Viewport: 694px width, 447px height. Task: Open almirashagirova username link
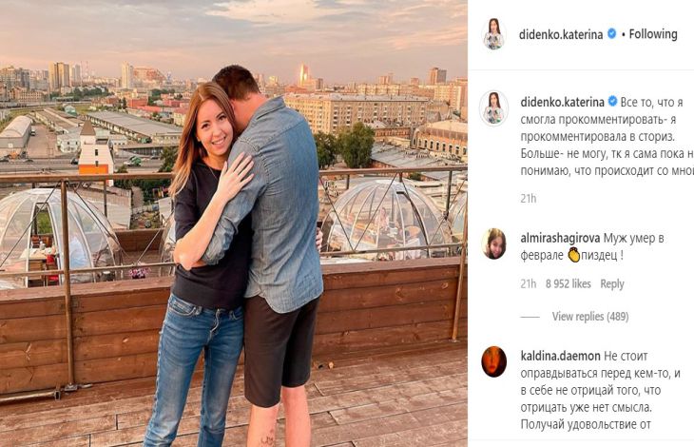560,239
